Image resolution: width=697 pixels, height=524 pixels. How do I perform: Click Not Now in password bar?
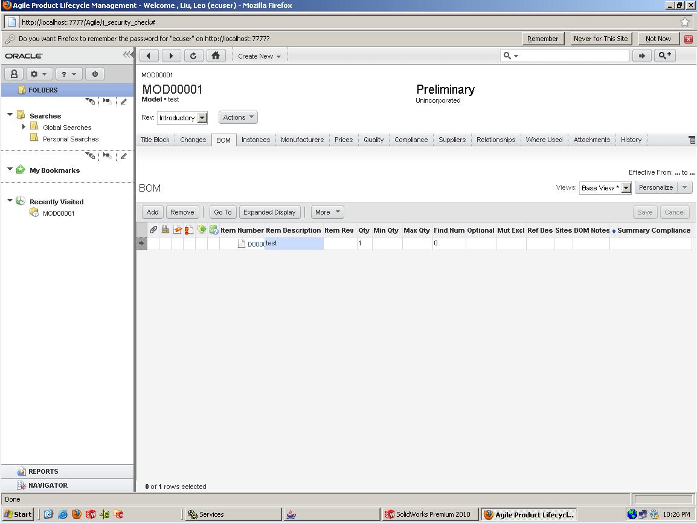pyautogui.click(x=658, y=39)
